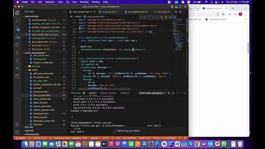Screen dimensions: 265x149
Task: Switch to all_projects.dart editor tab
Action: click(137, 12)
